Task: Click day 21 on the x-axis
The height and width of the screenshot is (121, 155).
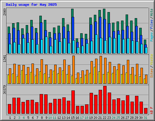Action: 100,118
